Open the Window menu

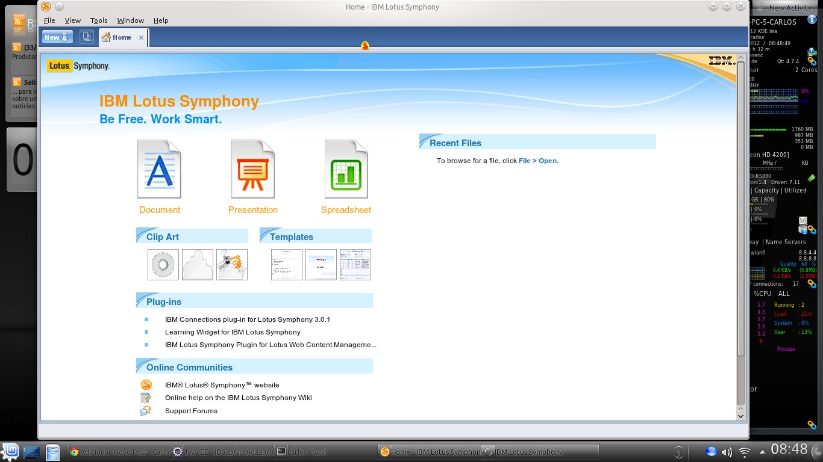(131, 20)
